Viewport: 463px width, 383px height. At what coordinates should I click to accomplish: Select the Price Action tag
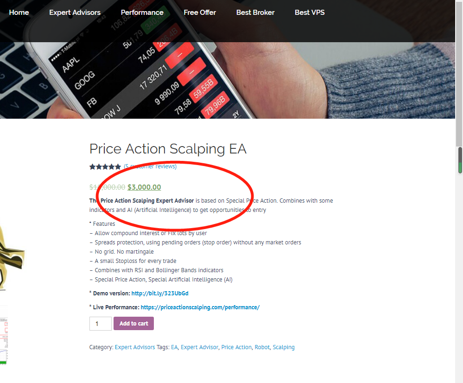[236, 347]
